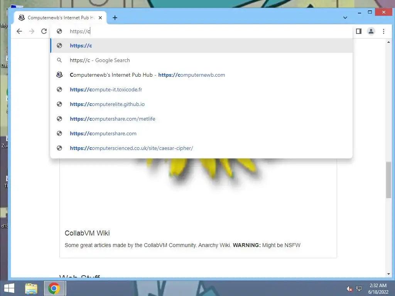
Task: Open Chrome three-dot menu
Action: point(383,31)
